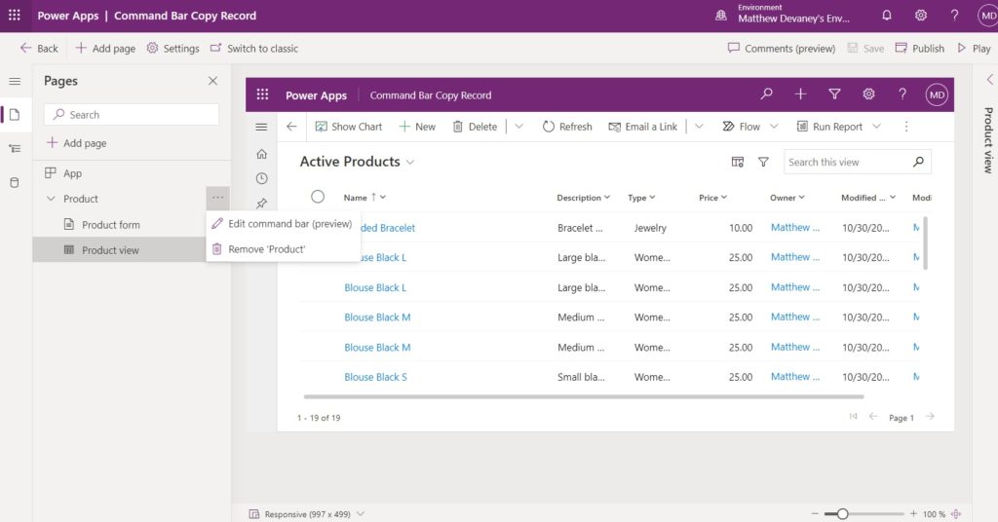Open the Data icon in left rail

click(x=15, y=183)
